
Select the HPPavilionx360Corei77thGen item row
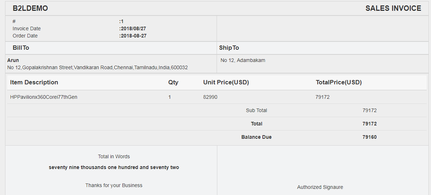(x=44, y=97)
